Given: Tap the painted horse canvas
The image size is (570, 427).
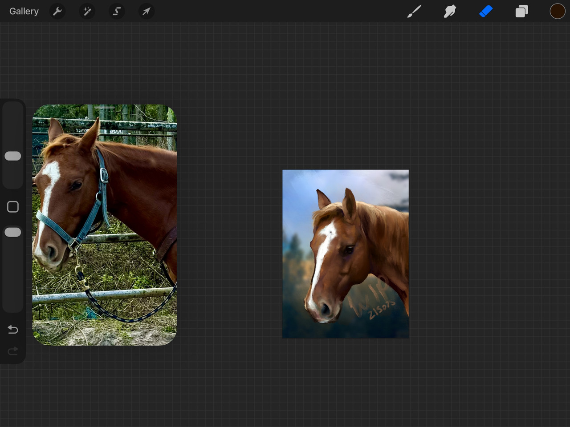Looking at the screenshot, I should coord(346,254).
